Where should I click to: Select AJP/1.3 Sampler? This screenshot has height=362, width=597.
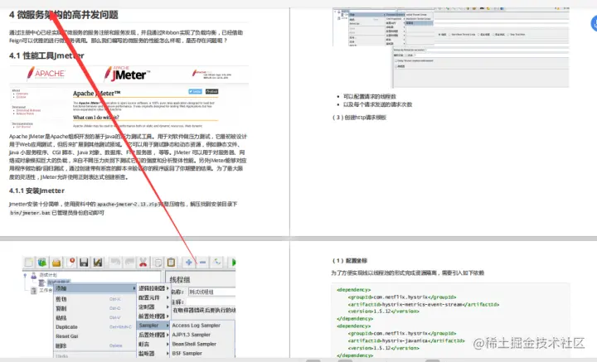click(202, 335)
